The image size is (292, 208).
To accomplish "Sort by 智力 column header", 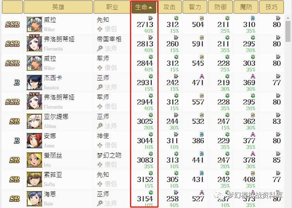I will (x=195, y=7).
